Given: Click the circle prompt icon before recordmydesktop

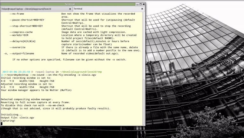Looking at the screenshot, I should pyautogui.click(x=2, y=75).
